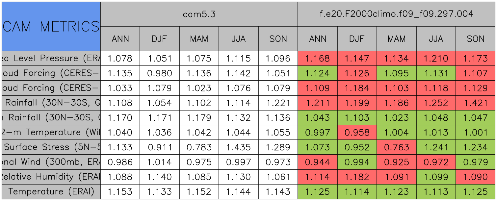497x201 pixels.
Task: Select the cam5.3 column group header
Action: 199,14
